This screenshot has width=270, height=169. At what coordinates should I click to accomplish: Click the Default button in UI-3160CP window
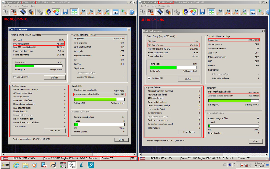[189, 79]
